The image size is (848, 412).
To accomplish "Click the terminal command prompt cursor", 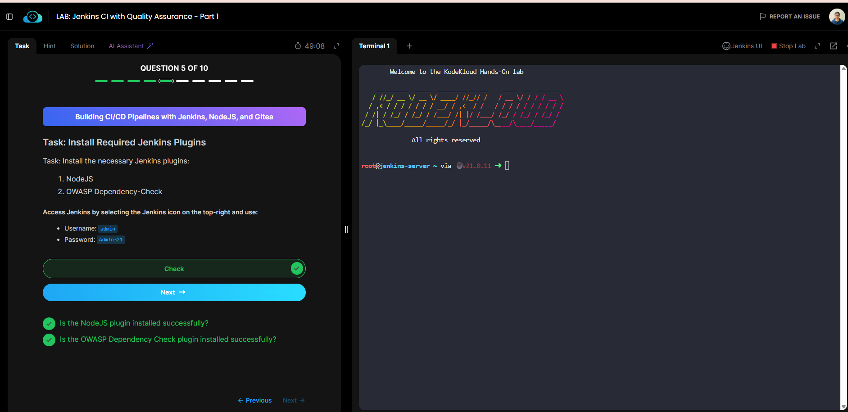I will pyautogui.click(x=507, y=166).
